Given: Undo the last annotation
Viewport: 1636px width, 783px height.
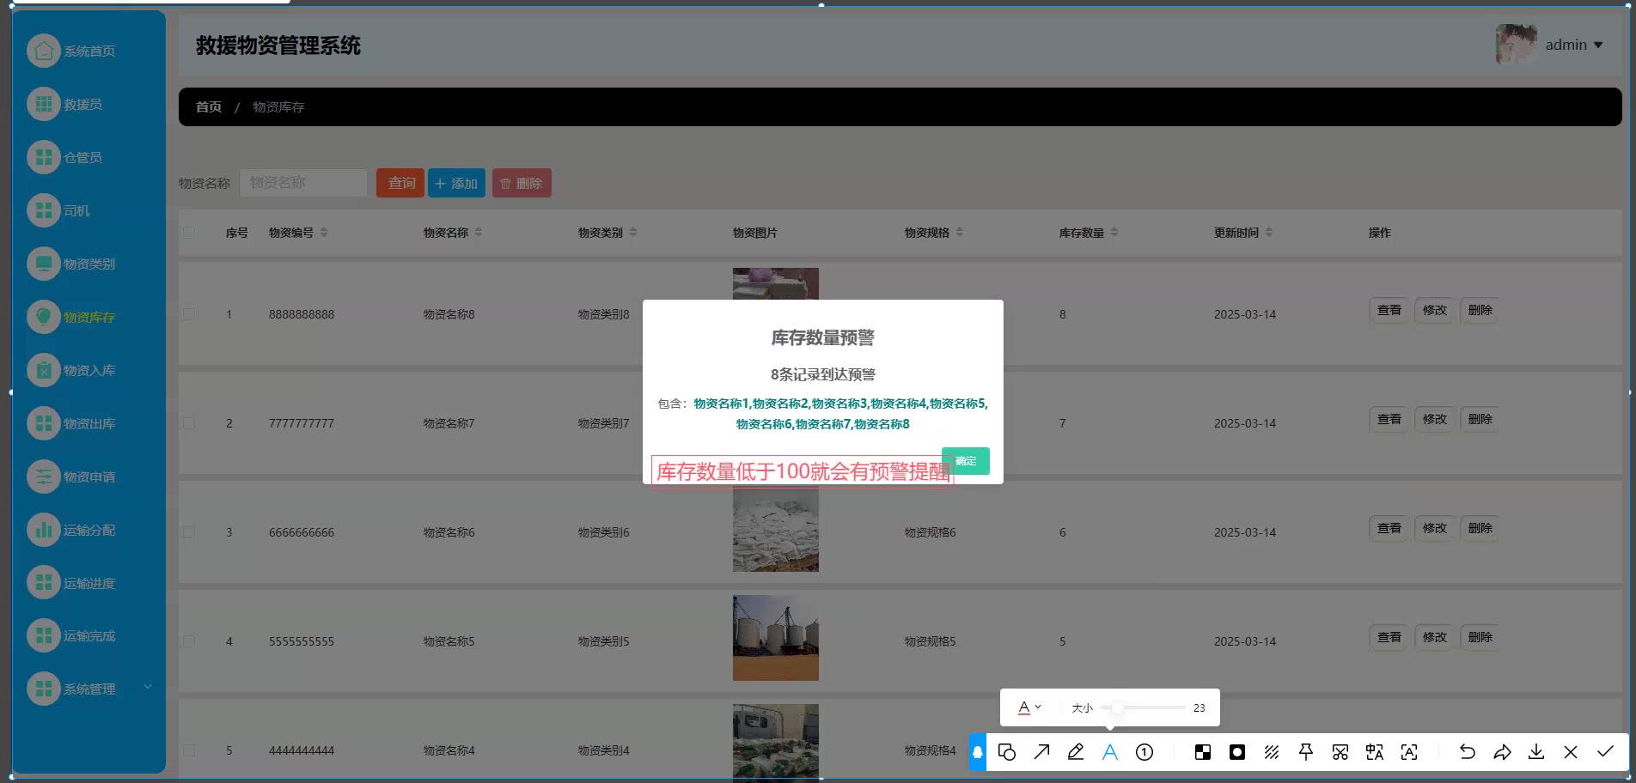Looking at the screenshot, I should pos(1467,752).
